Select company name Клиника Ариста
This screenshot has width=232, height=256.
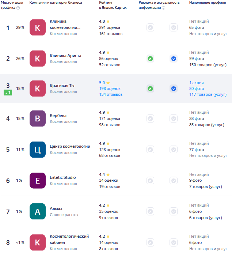pos(65,56)
